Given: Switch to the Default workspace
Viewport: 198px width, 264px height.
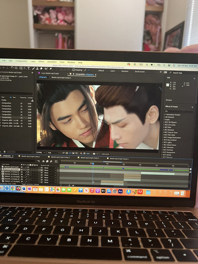Looking at the screenshot, I should 101,71.
